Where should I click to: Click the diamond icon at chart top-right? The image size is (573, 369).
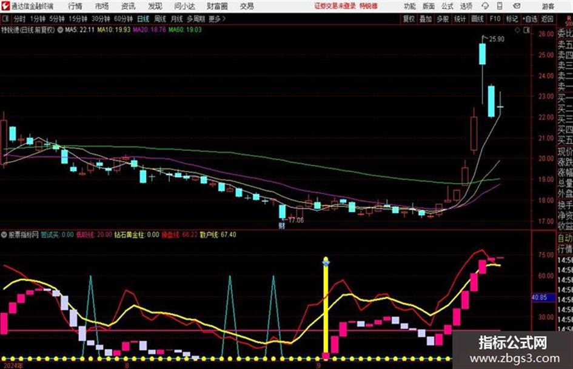tap(517, 30)
